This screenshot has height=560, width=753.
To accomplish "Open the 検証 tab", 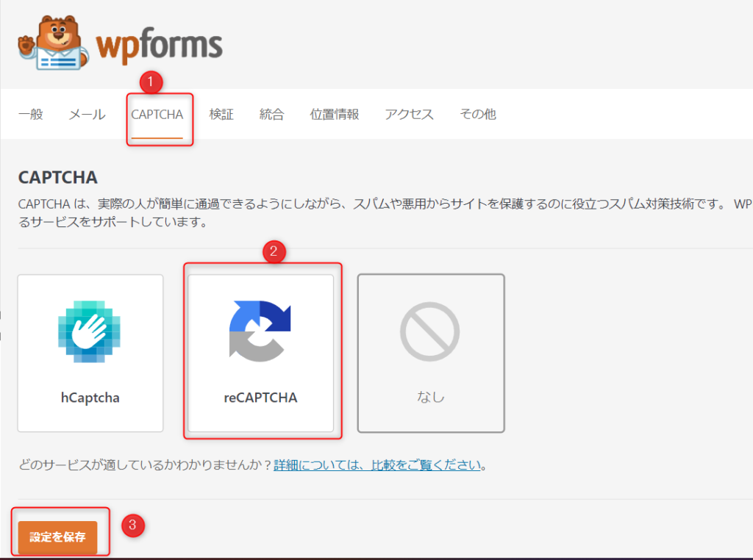I will pyautogui.click(x=221, y=114).
